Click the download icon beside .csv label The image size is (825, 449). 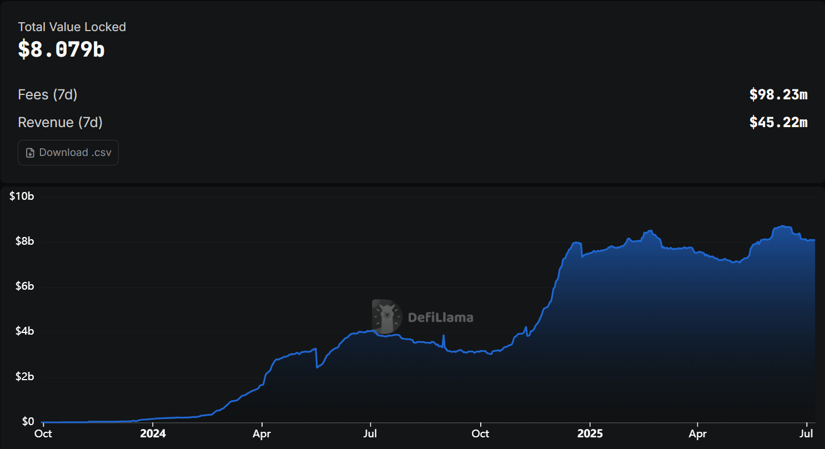[x=31, y=153]
